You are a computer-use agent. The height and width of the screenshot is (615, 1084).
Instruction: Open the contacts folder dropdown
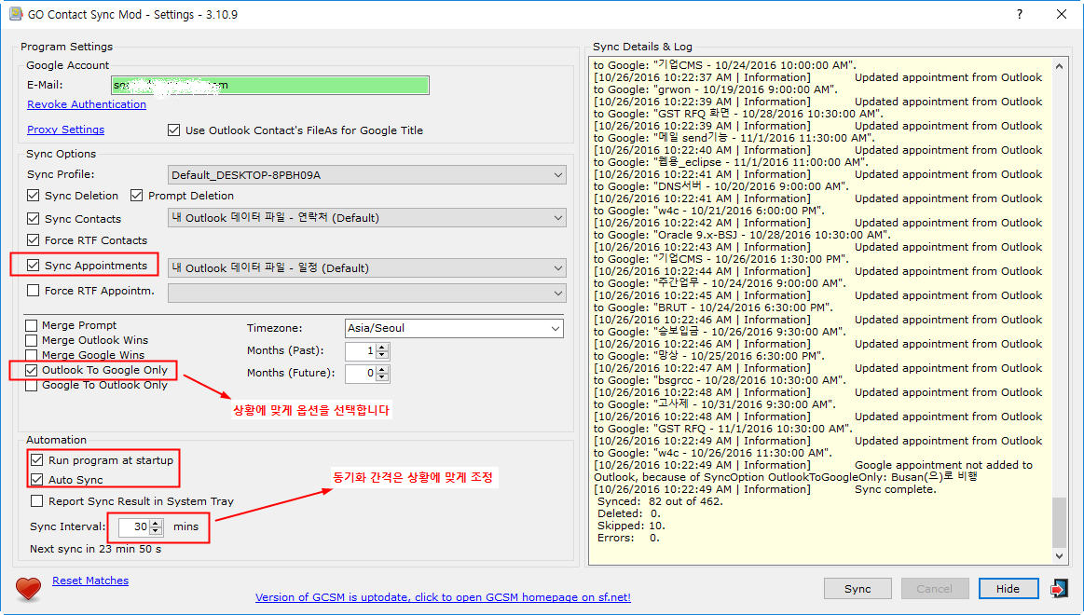(x=557, y=218)
